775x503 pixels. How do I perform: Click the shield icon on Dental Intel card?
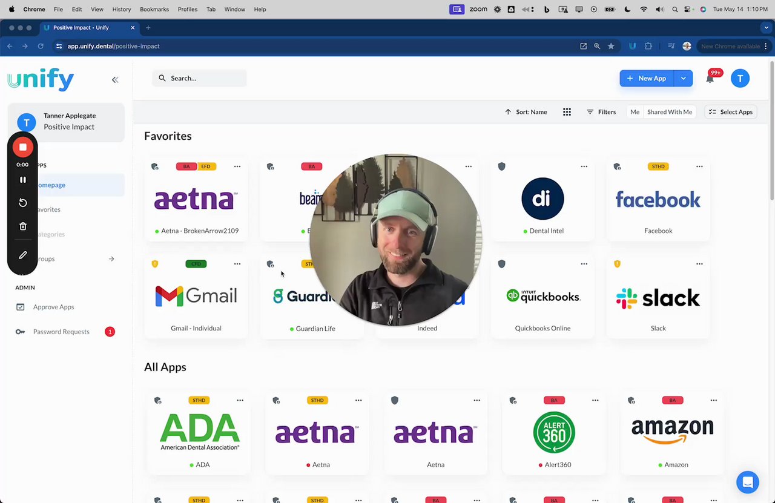click(501, 166)
